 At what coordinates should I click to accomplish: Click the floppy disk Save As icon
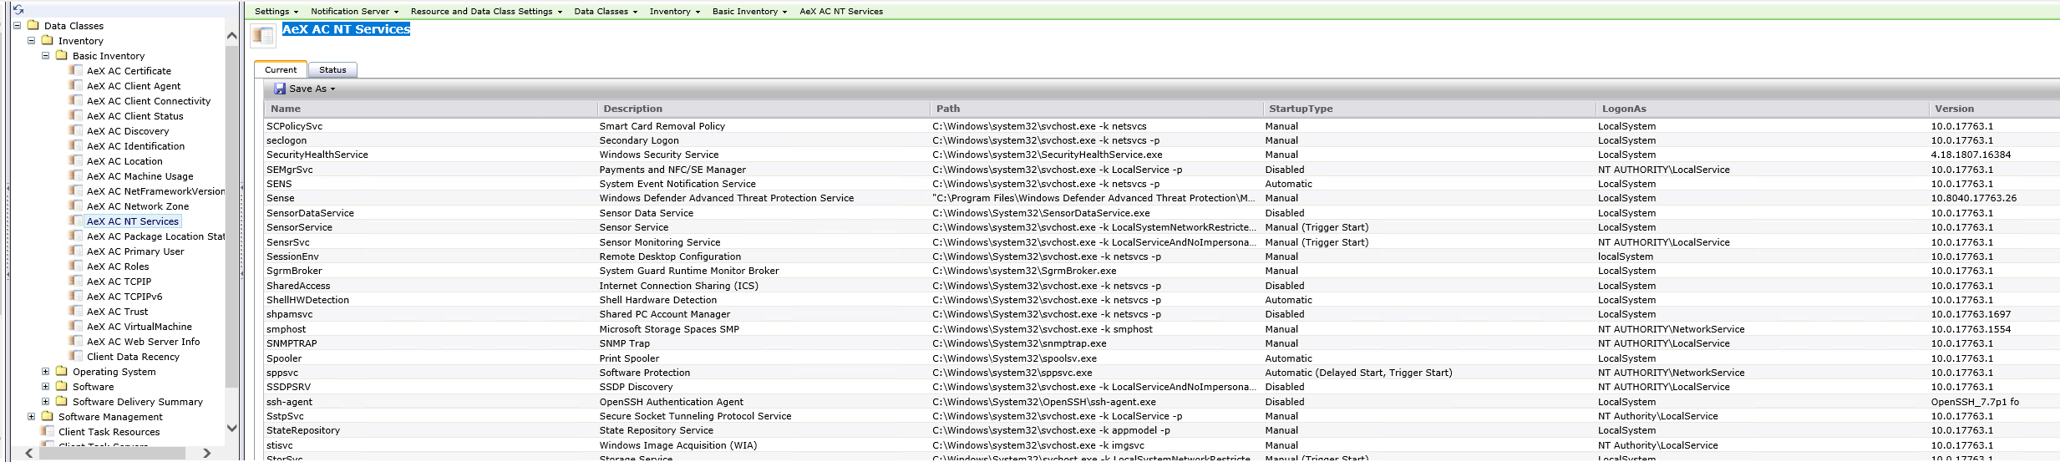(x=280, y=89)
